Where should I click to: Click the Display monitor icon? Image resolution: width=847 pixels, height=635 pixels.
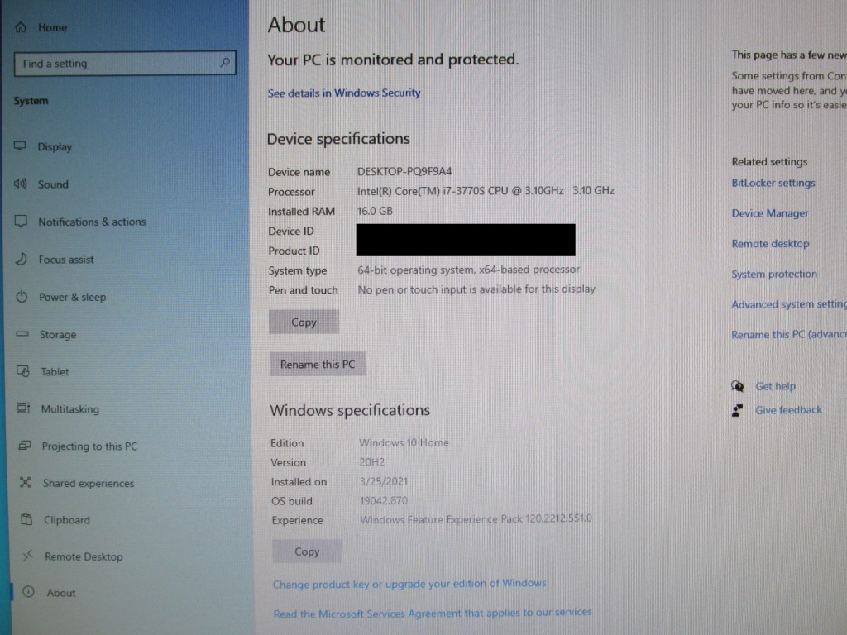click(x=20, y=146)
